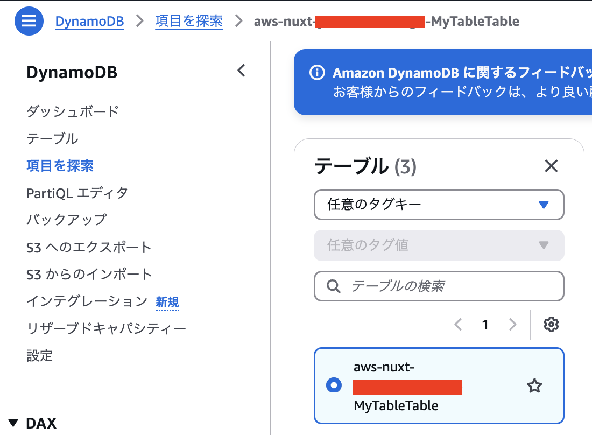Select page 1 in pagination

(485, 324)
